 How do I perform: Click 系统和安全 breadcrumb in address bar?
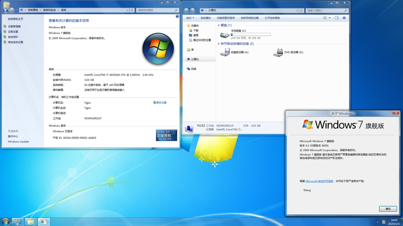[x=50, y=10]
